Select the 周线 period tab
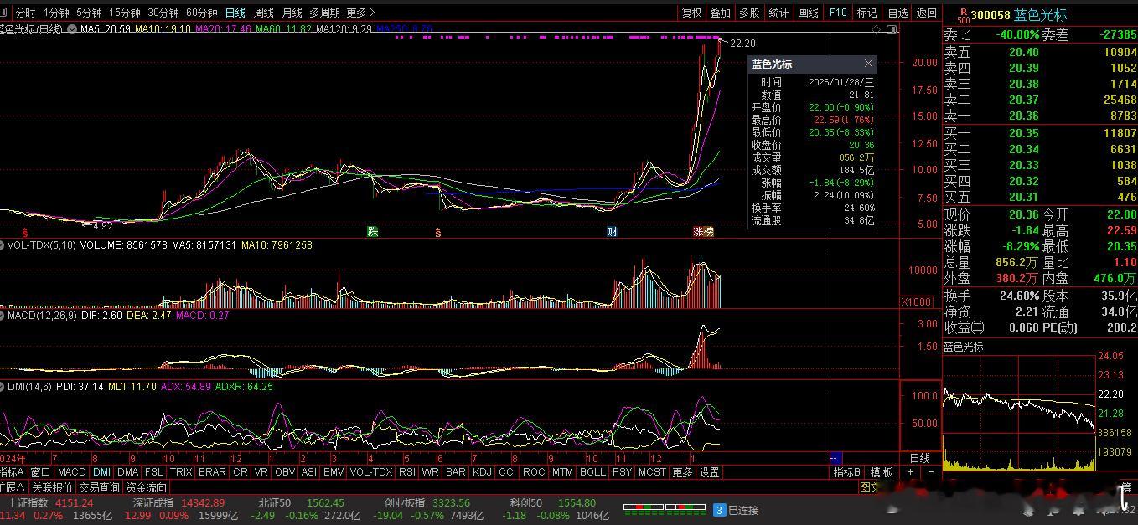The image size is (1138, 525). pyautogui.click(x=264, y=13)
